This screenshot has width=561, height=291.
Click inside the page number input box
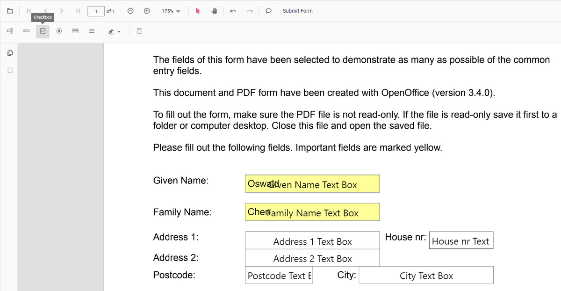coord(95,10)
